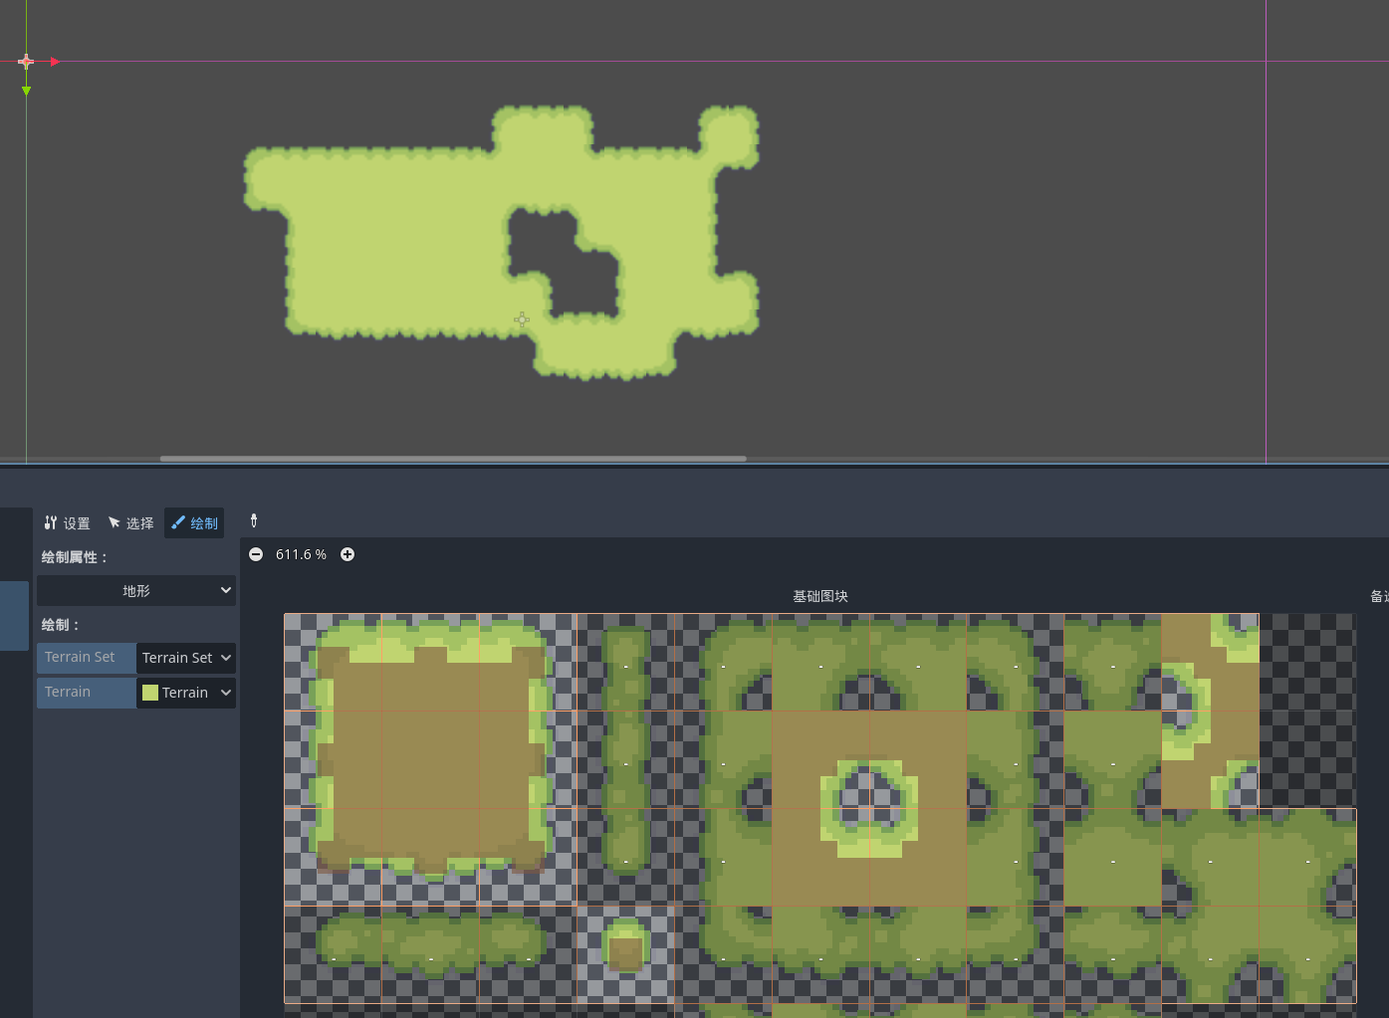Expand the Terrain Set dropdown
Viewport: 1389px width, 1018px height.
click(186, 658)
